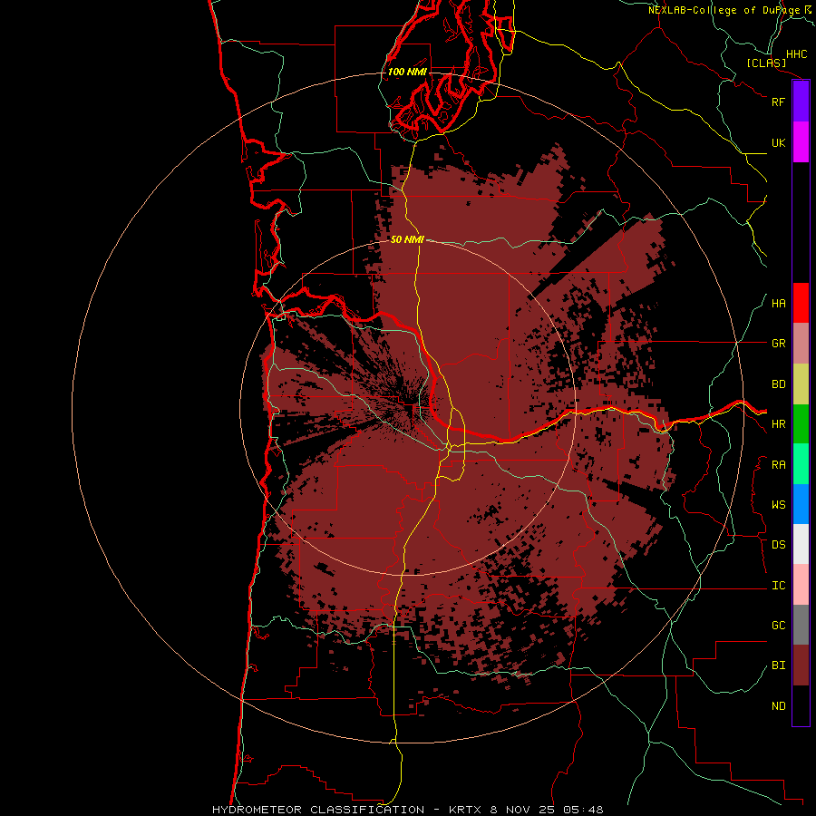Click the BI legend label

coord(778,665)
